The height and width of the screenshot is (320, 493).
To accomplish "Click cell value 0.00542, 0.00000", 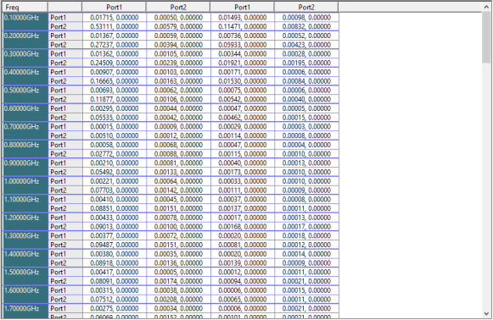I will click(x=243, y=99).
